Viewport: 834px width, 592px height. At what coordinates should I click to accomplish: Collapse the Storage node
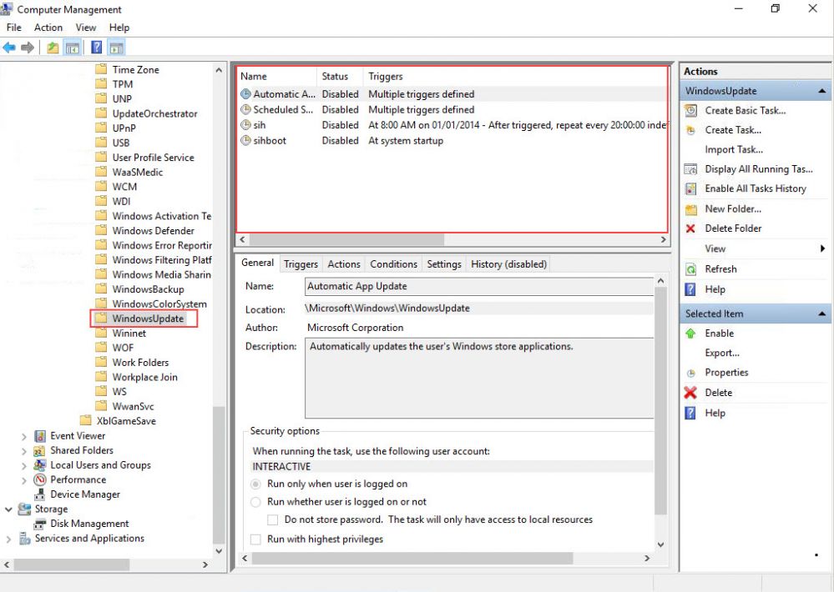point(8,509)
